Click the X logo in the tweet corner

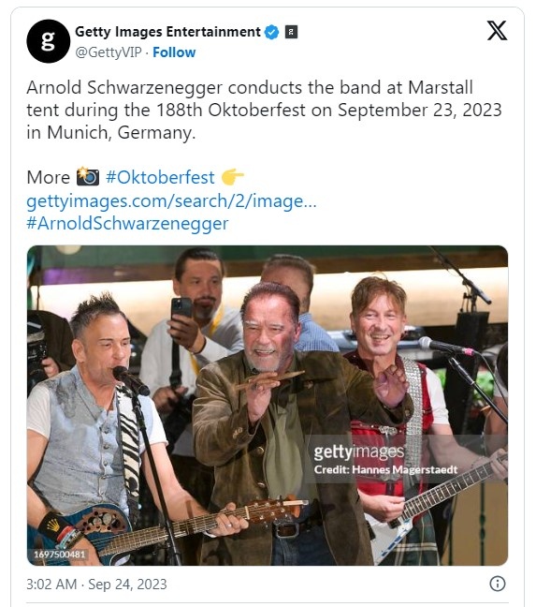[x=497, y=31]
